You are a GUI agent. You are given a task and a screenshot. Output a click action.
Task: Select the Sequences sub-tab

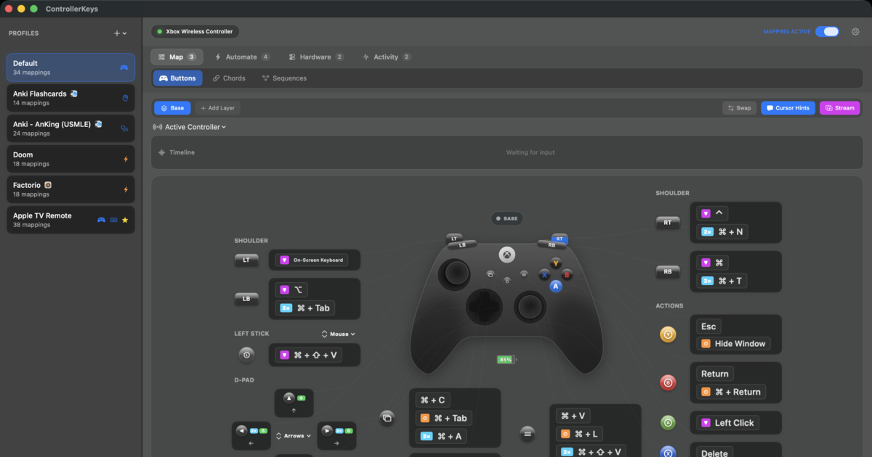284,78
